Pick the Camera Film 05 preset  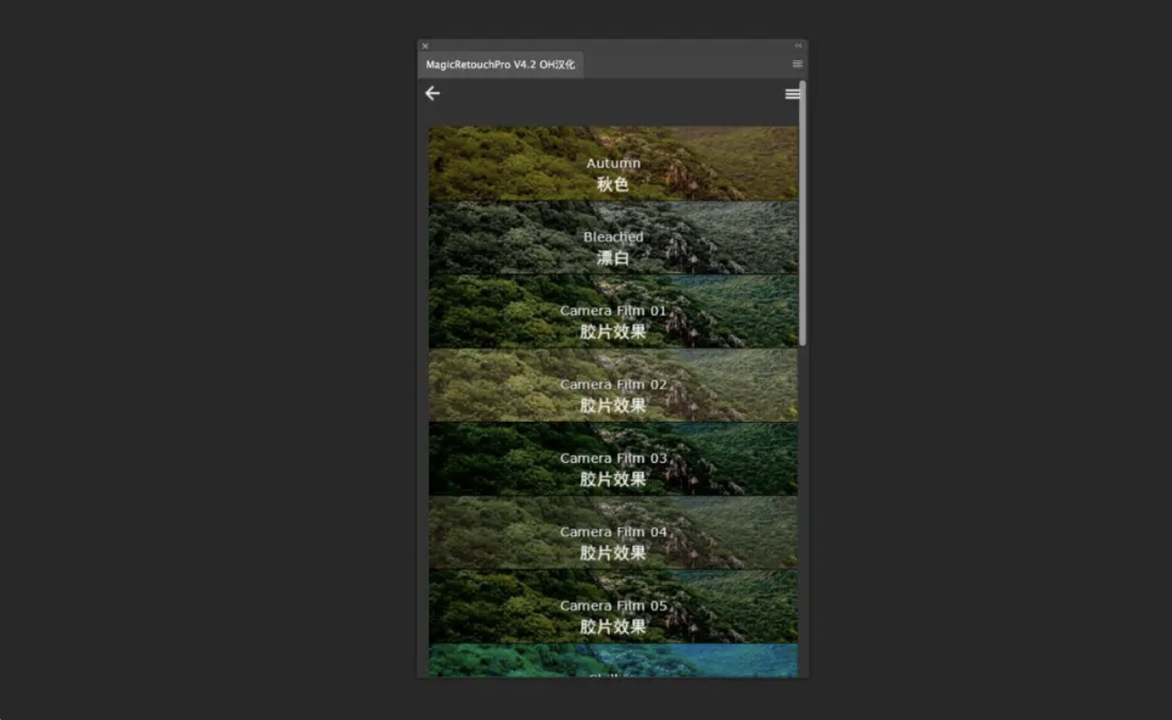(613, 606)
